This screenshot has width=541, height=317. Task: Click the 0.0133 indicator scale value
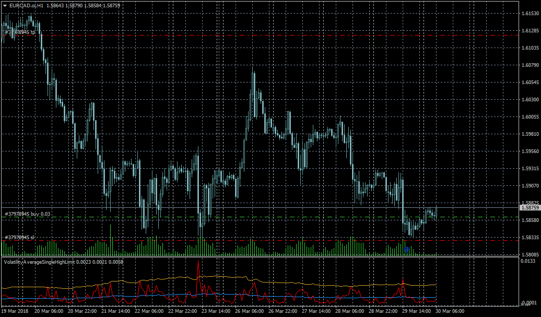click(528, 261)
